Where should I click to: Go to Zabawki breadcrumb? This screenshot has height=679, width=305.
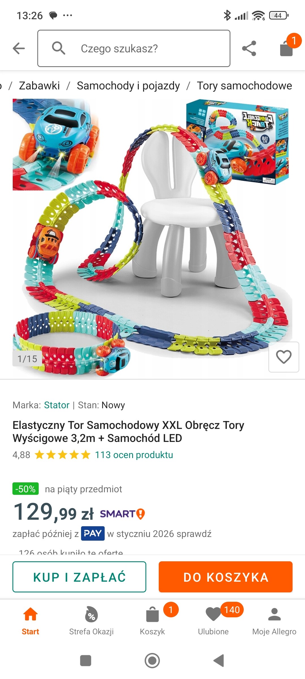pyautogui.click(x=39, y=86)
